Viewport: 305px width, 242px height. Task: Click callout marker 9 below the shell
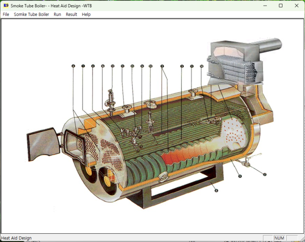click(240, 176)
